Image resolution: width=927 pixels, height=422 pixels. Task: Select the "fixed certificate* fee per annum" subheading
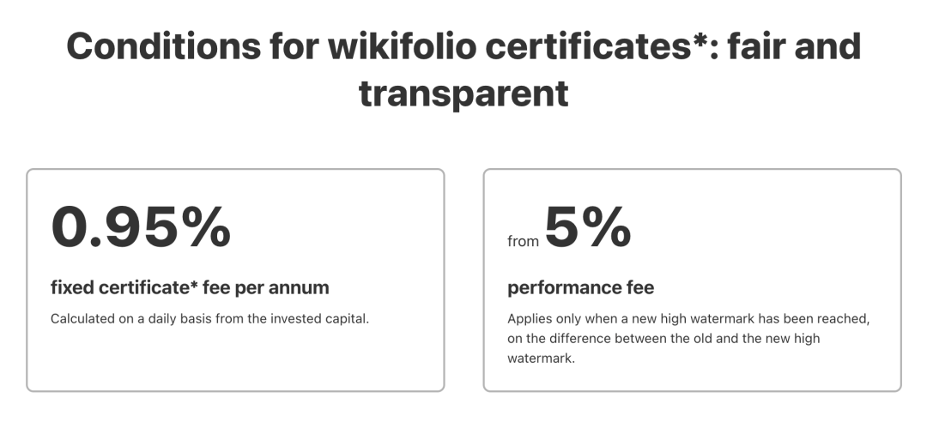tap(190, 287)
